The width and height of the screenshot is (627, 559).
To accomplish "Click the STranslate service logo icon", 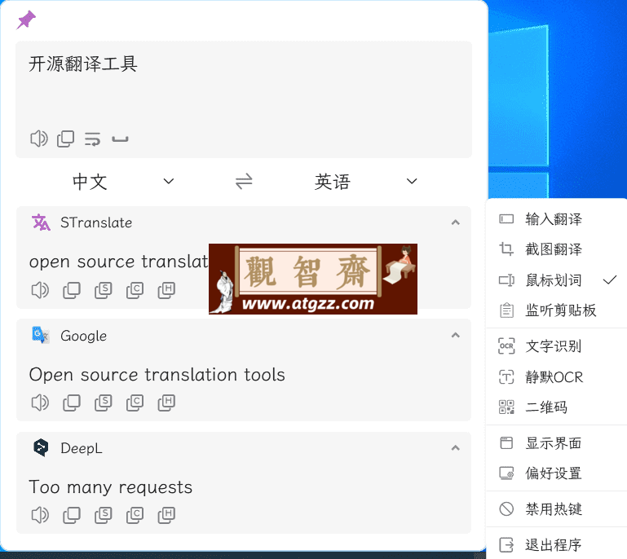I will tap(41, 222).
